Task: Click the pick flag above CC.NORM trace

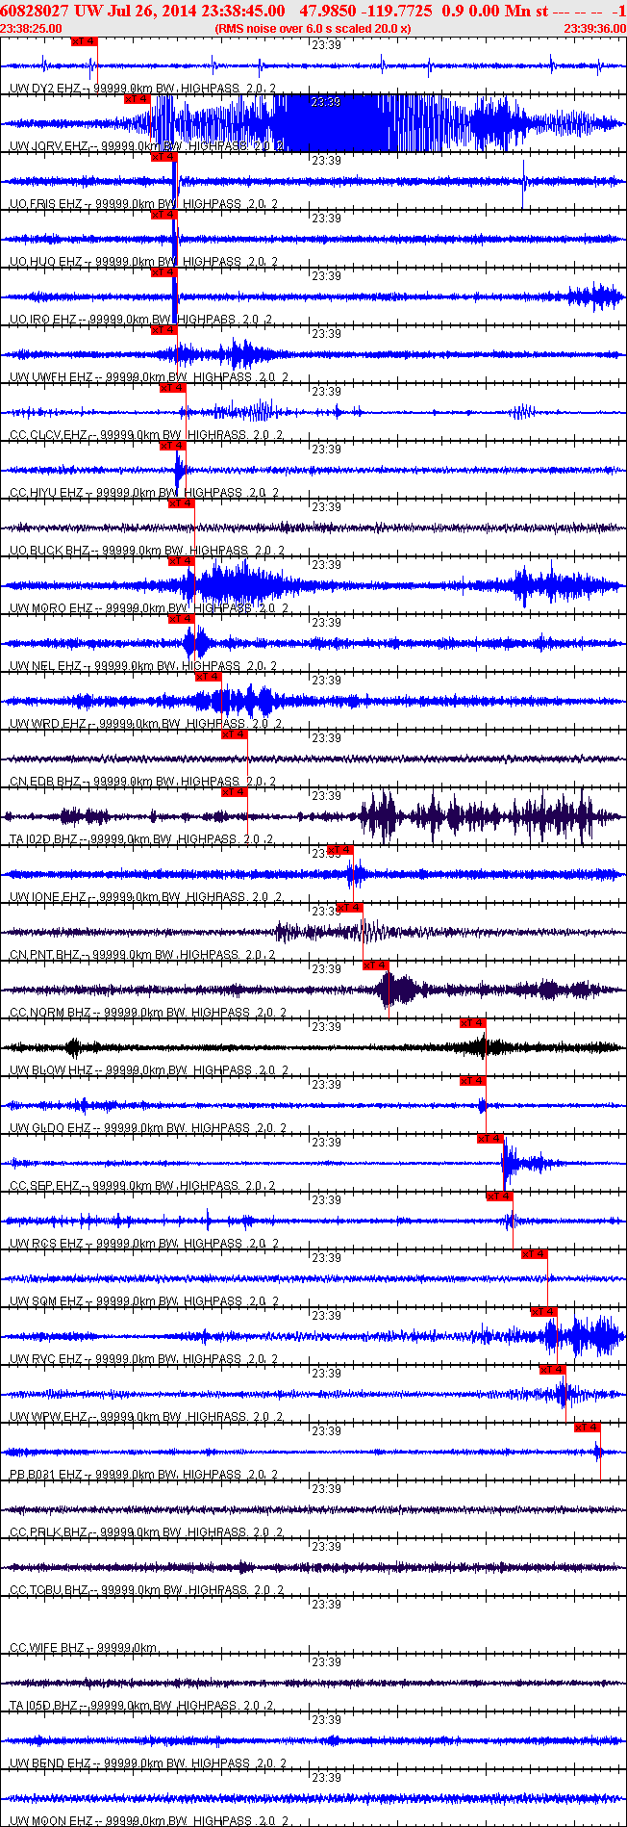Action: (x=376, y=965)
